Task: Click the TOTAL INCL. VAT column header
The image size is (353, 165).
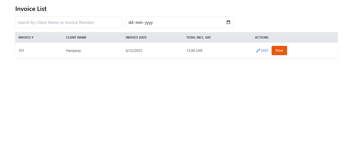Action: pyautogui.click(x=198, y=38)
